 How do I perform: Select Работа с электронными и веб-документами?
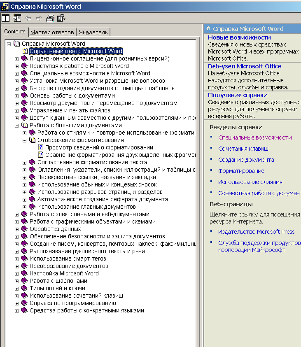click(89, 214)
